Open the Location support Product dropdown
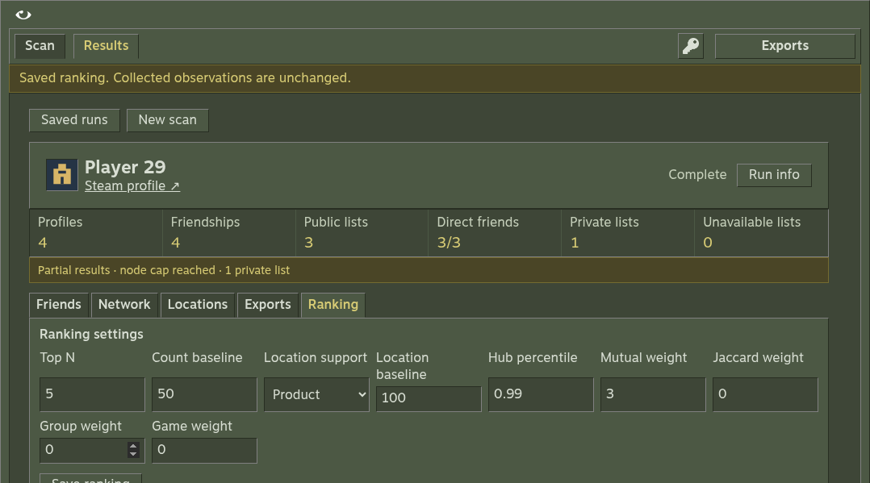This screenshot has height=483, width=870. pyautogui.click(x=316, y=394)
